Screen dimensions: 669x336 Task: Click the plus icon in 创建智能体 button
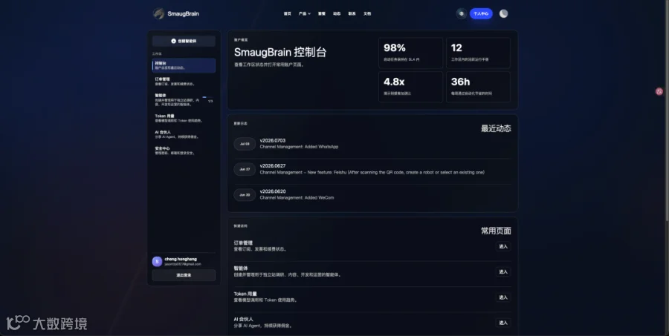(174, 42)
